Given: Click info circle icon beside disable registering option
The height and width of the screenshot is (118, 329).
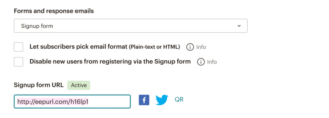Looking at the screenshot, I should pyautogui.click(x=201, y=62).
